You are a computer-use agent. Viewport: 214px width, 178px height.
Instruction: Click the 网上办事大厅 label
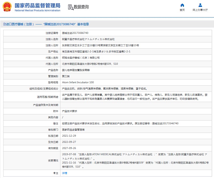pyautogui.click(x=200, y=10)
